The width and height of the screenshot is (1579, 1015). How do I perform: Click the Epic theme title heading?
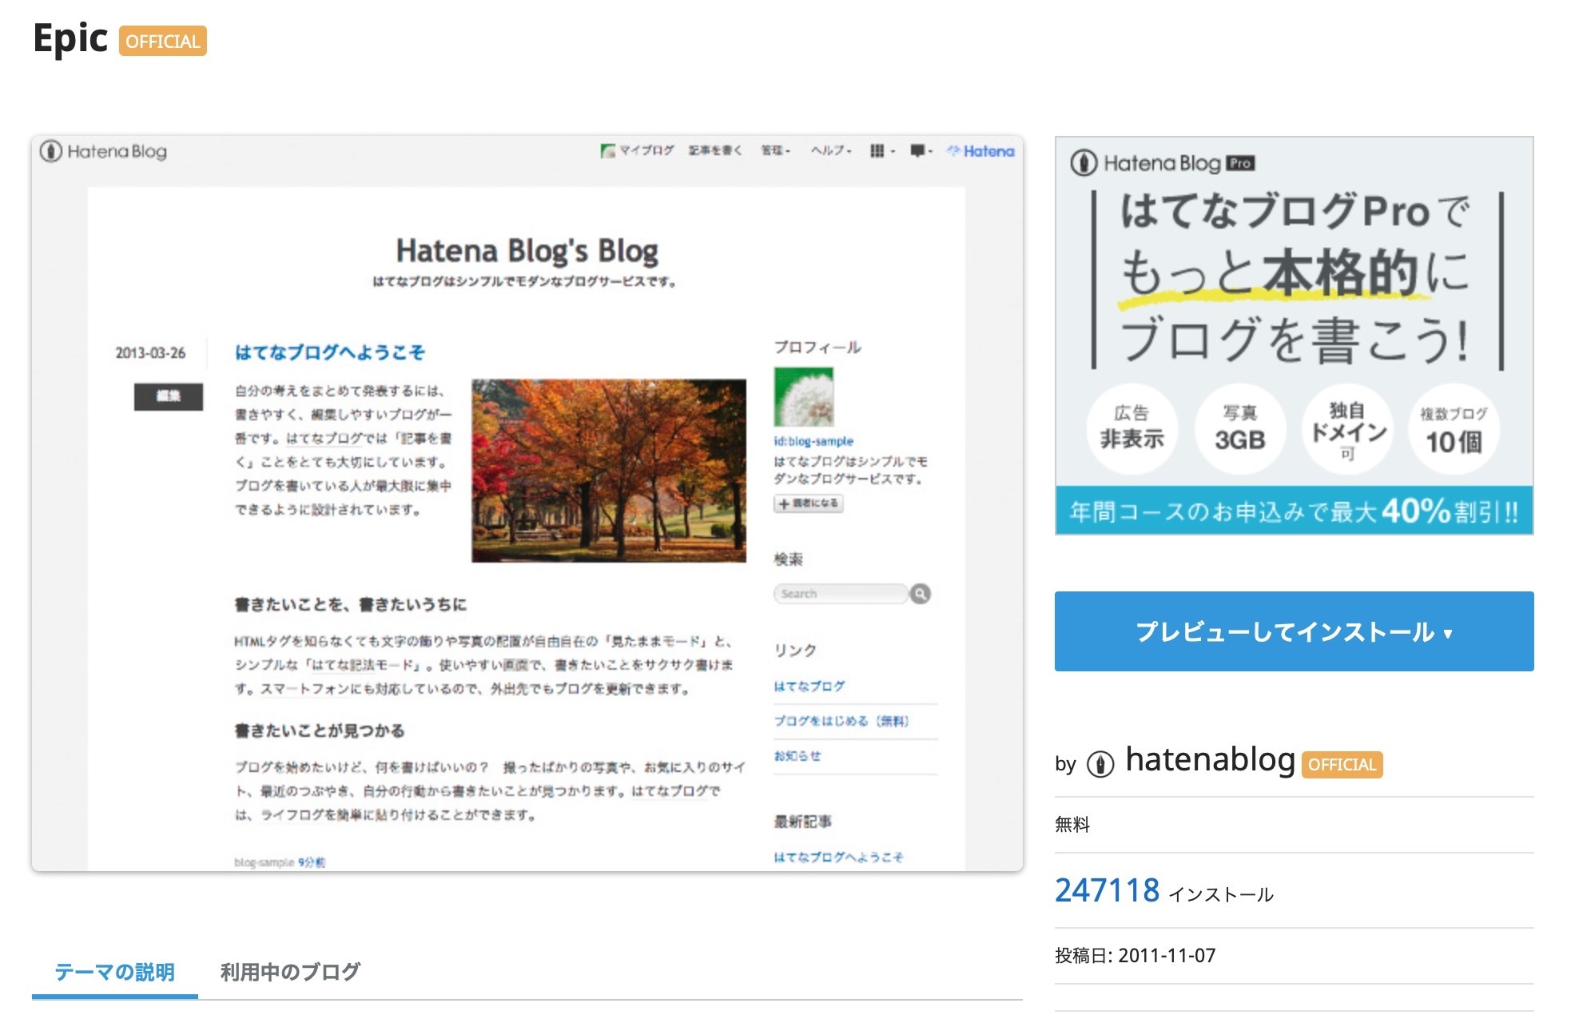click(70, 39)
